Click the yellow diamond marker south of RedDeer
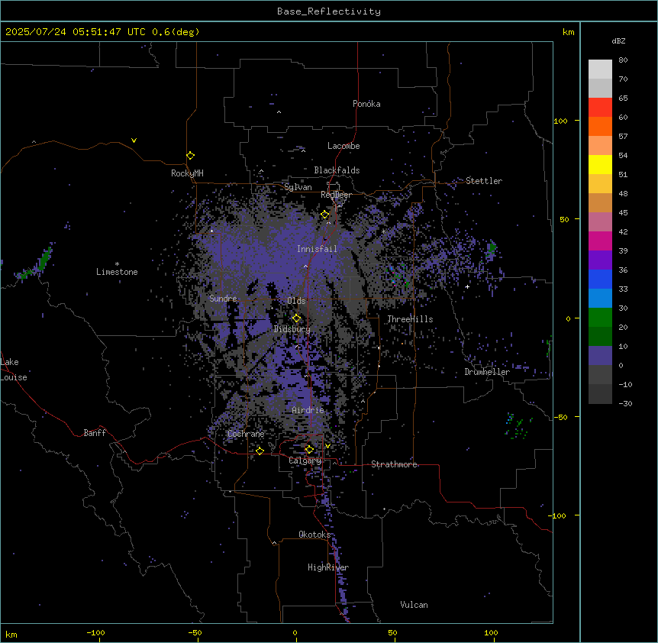 325,215
